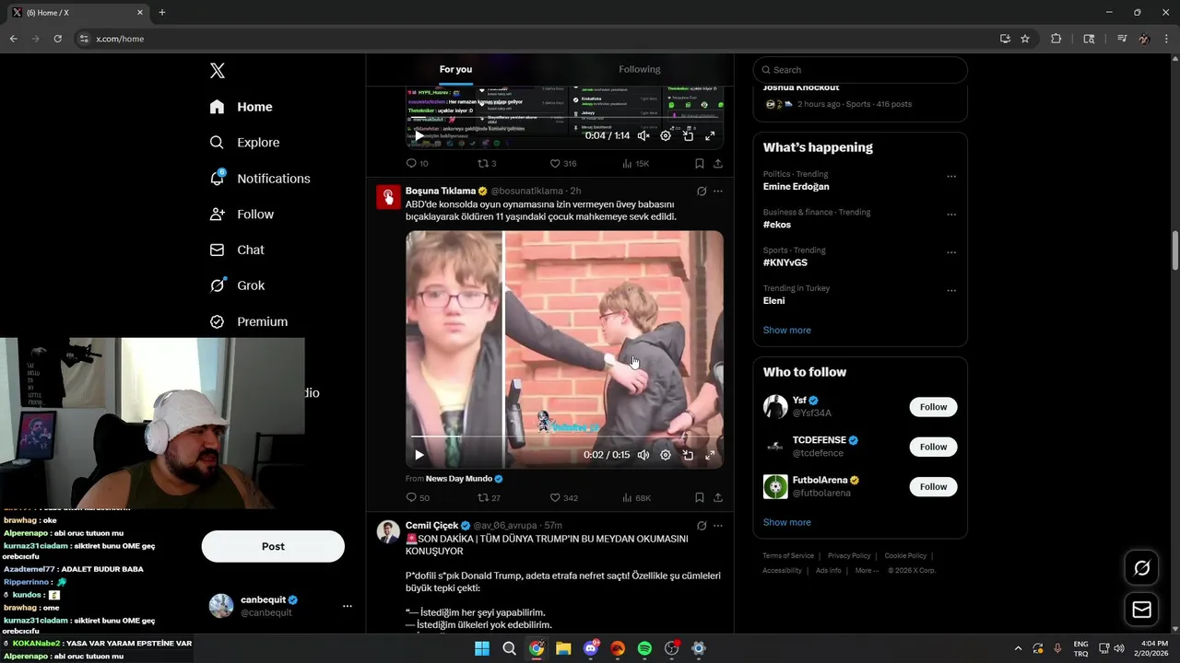Fullscreen the top video
The height and width of the screenshot is (663, 1180).
click(710, 135)
